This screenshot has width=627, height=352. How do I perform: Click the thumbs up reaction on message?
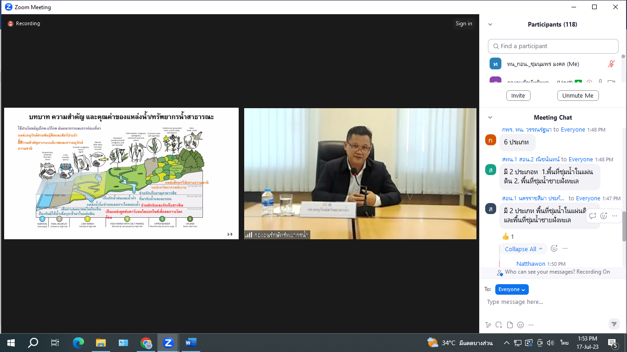(508, 236)
